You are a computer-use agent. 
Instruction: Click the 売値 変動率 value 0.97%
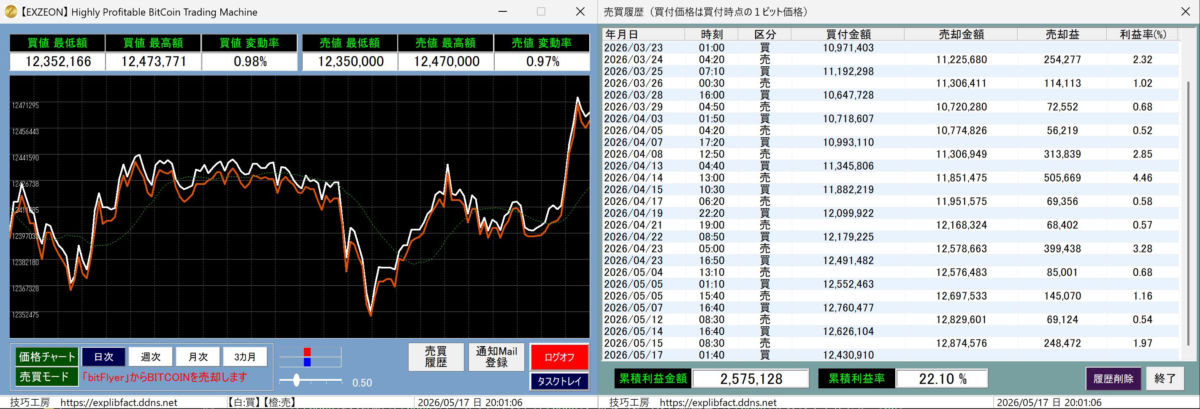click(542, 62)
